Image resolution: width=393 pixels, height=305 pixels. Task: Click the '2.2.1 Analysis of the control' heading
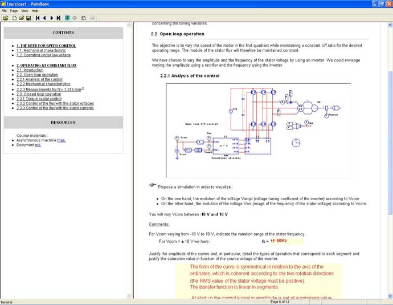point(190,76)
